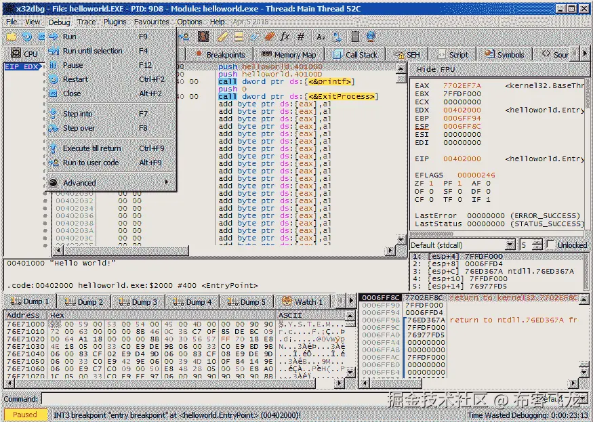Click the Hide FPU button
The image size is (593, 422).
[435, 70]
